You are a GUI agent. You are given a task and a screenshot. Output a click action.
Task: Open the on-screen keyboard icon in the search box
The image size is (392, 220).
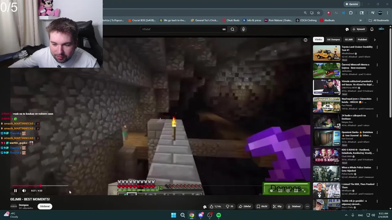pos(224,29)
